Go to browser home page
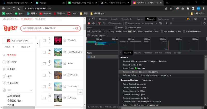The height and width of the screenshot is (109, 207). [x=19, y=9]
